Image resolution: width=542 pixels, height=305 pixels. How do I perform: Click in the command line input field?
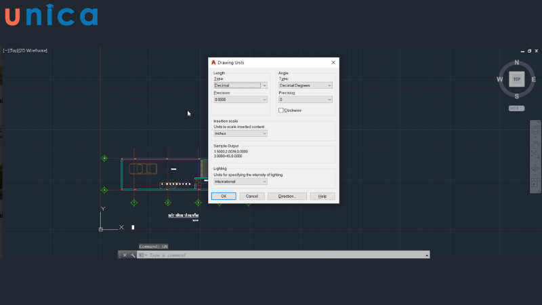point(271,255)
